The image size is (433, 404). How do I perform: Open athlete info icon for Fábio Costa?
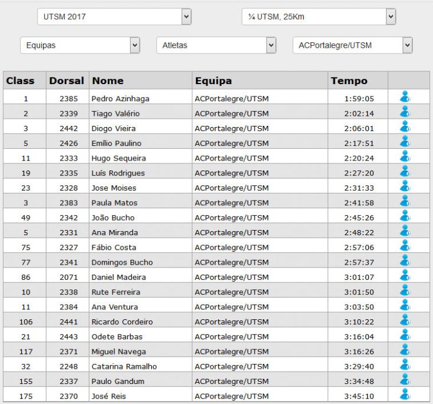click(x=405, y=246)
